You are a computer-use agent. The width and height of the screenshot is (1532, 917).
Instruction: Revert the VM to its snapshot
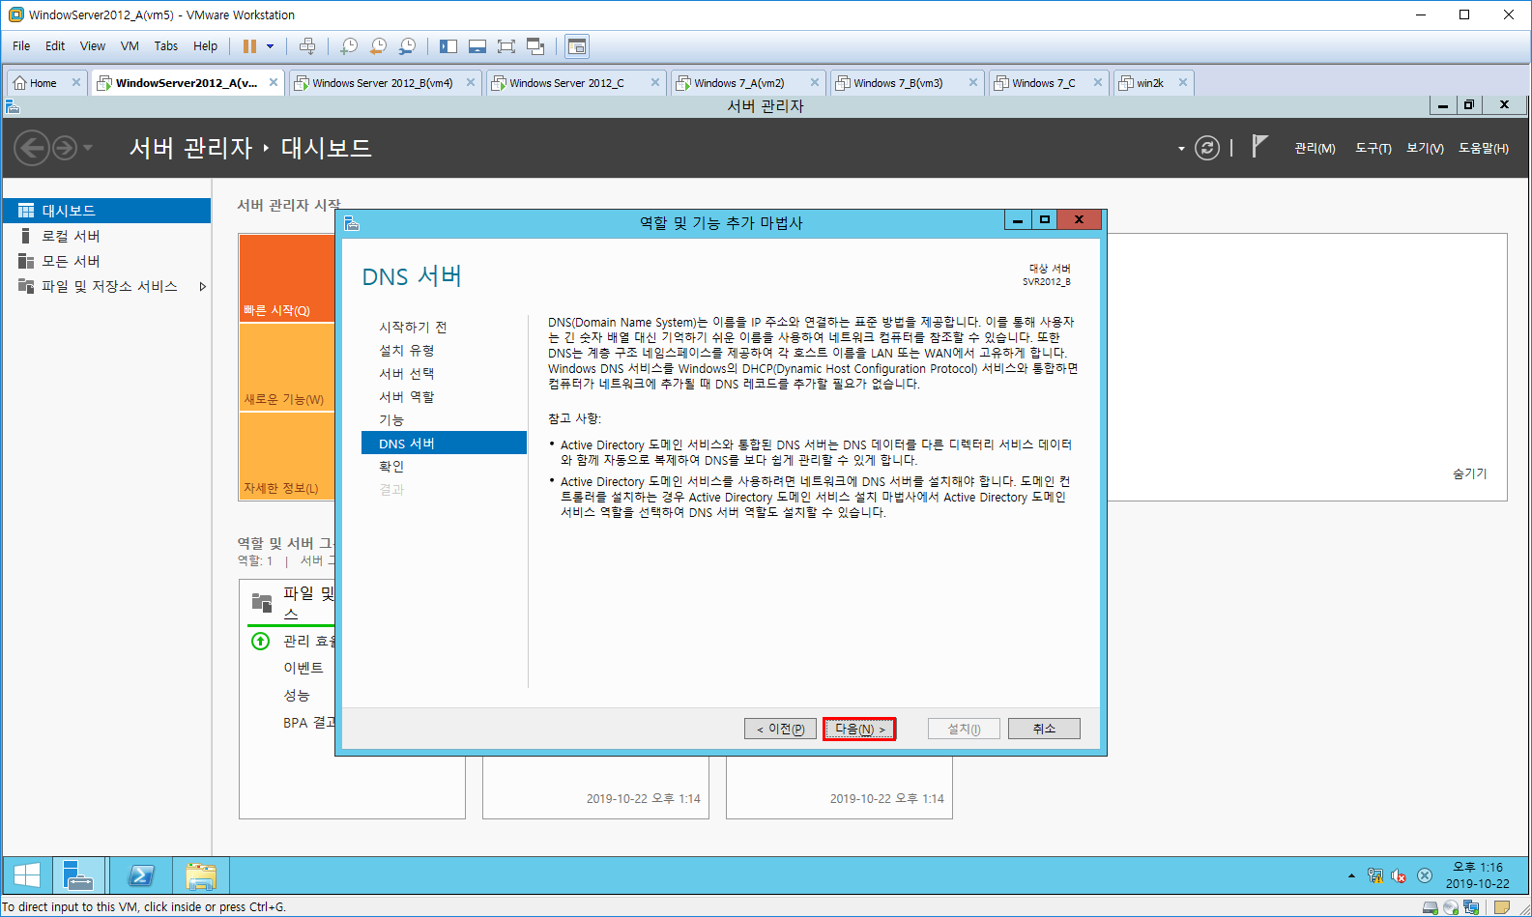click(378, 46)
